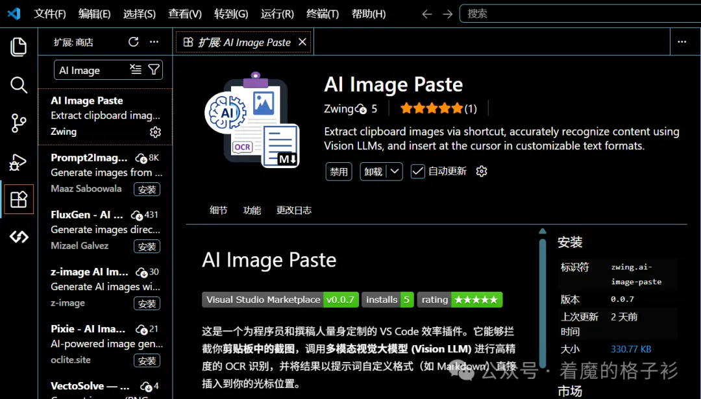The width and height of the screenshot is (701, 399).
Task: Open the Search view in activity bar
Action: (19, 85)
